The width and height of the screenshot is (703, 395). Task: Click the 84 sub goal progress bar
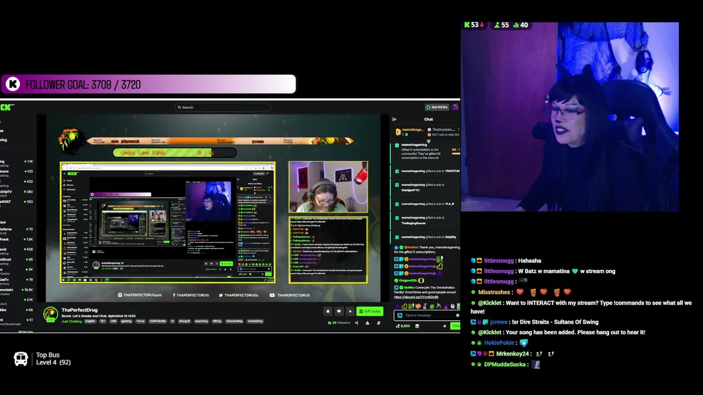[456, 154]
